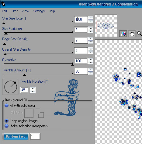Image resolution: width=142 pixels, height=144 pixels.
Task: Click the navigator preview thumbnail
Action: [x=106, y=26]
